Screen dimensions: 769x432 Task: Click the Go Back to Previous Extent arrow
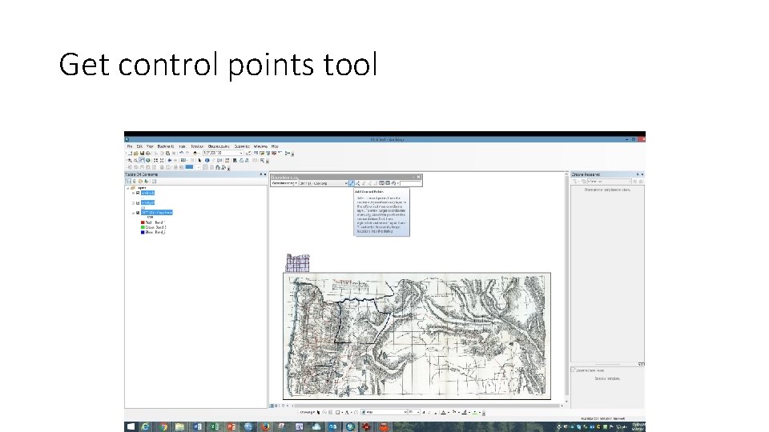[170, 160]
